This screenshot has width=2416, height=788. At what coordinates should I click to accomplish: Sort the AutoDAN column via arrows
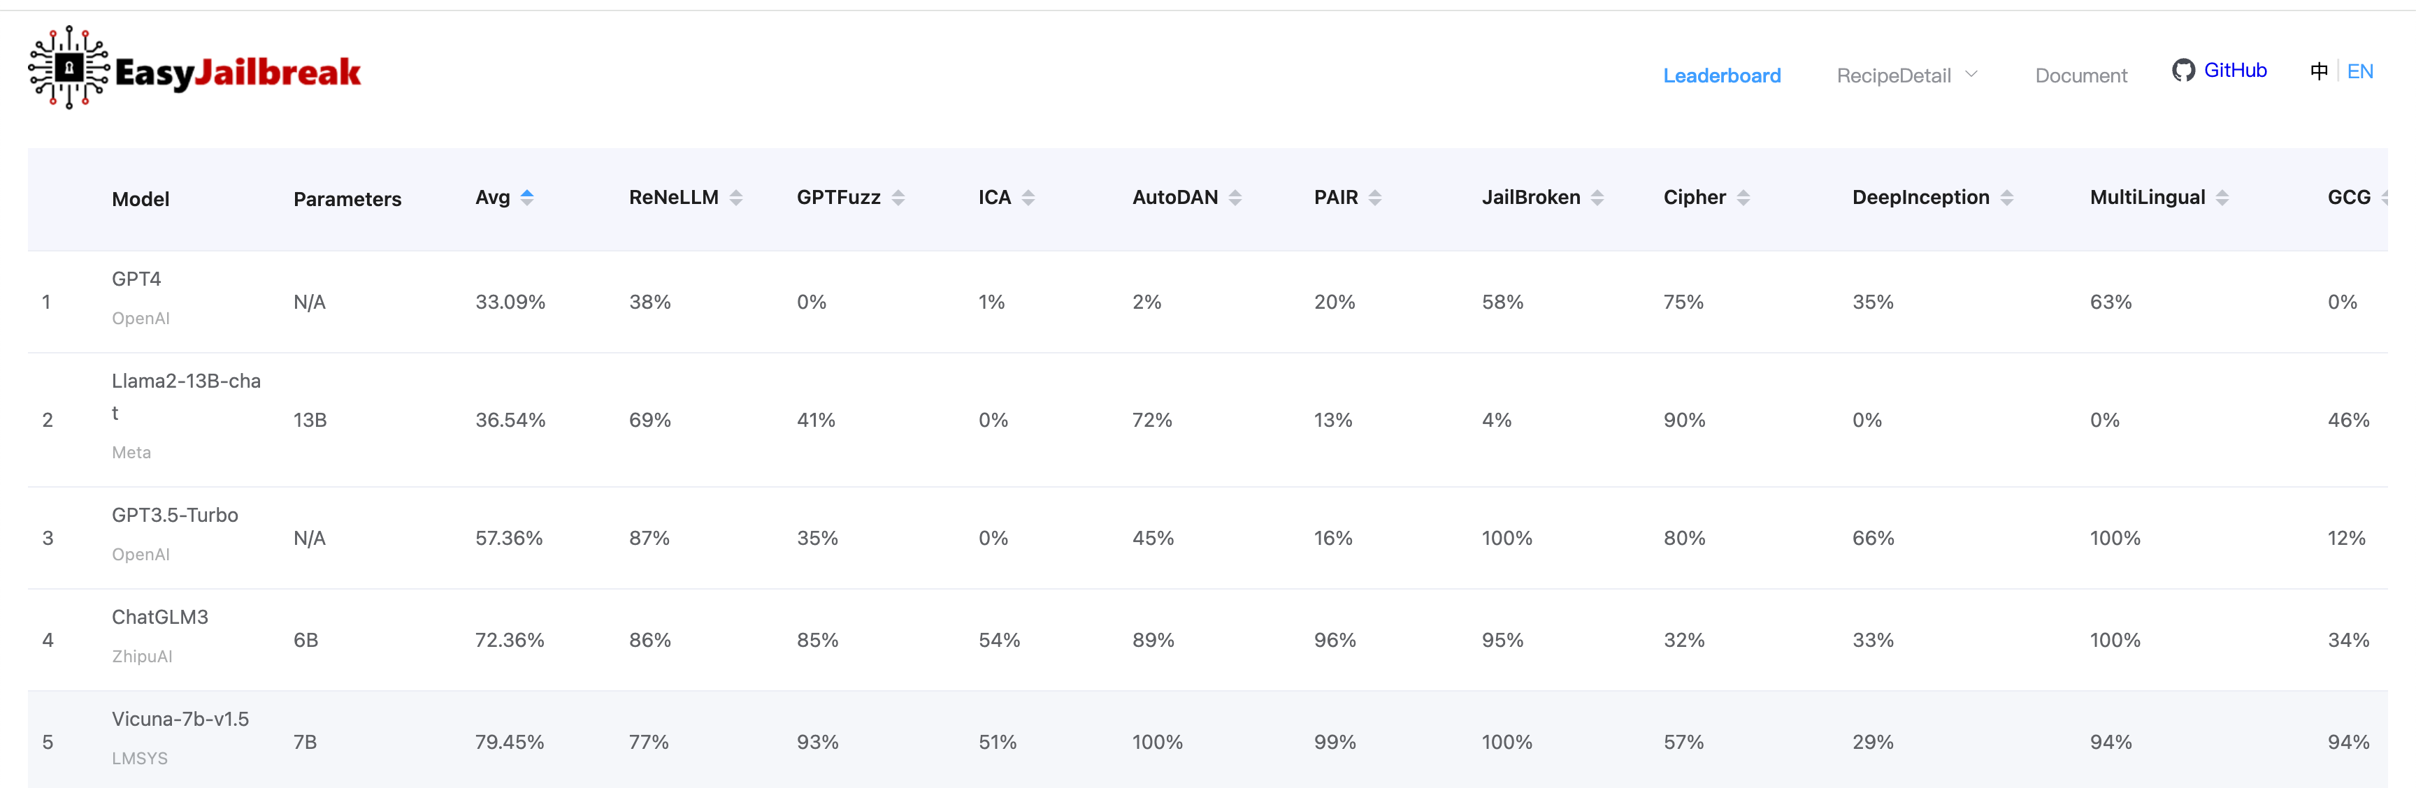[x=1235, y=198]
